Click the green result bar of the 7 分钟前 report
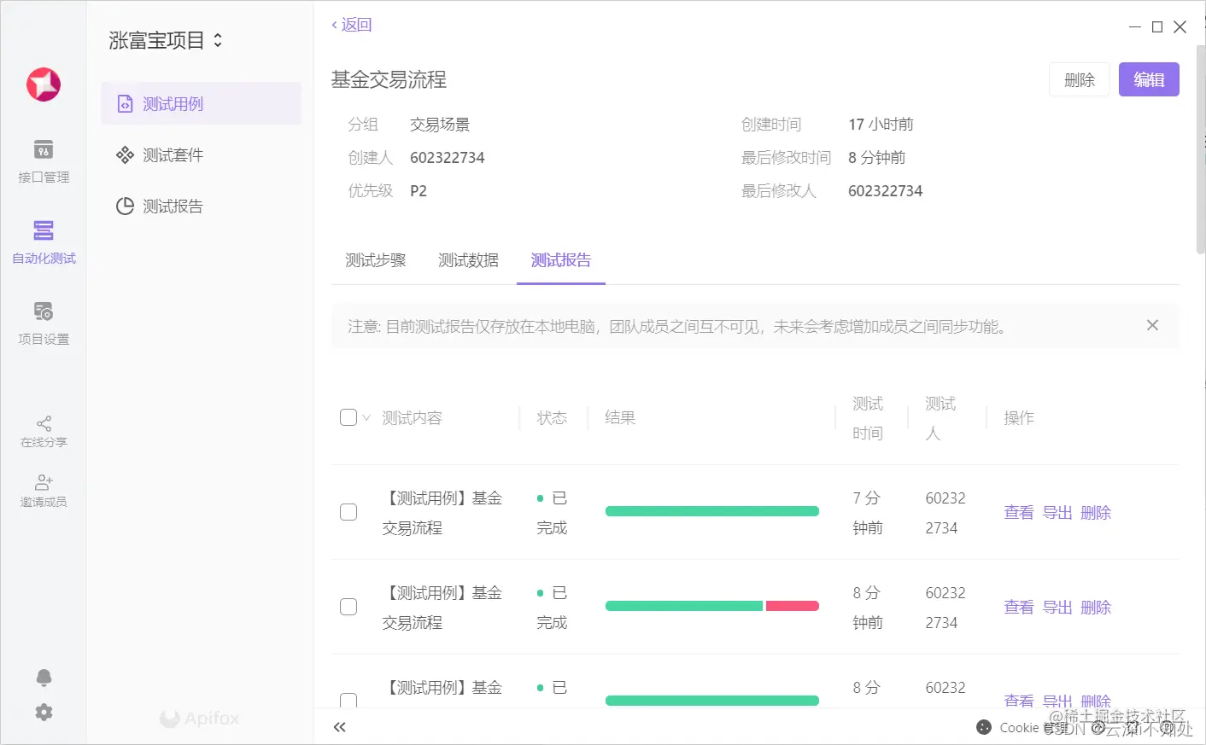 point(712,511)
